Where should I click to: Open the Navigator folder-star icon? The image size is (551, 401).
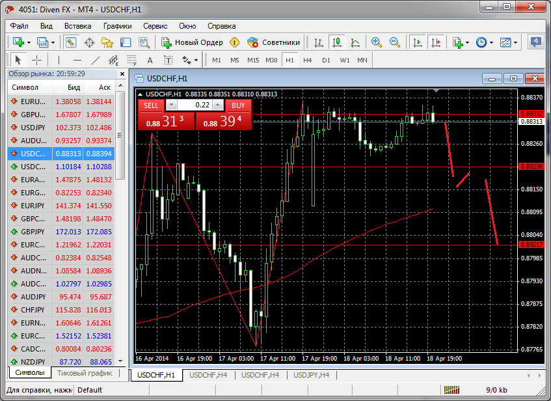point(107,42)
